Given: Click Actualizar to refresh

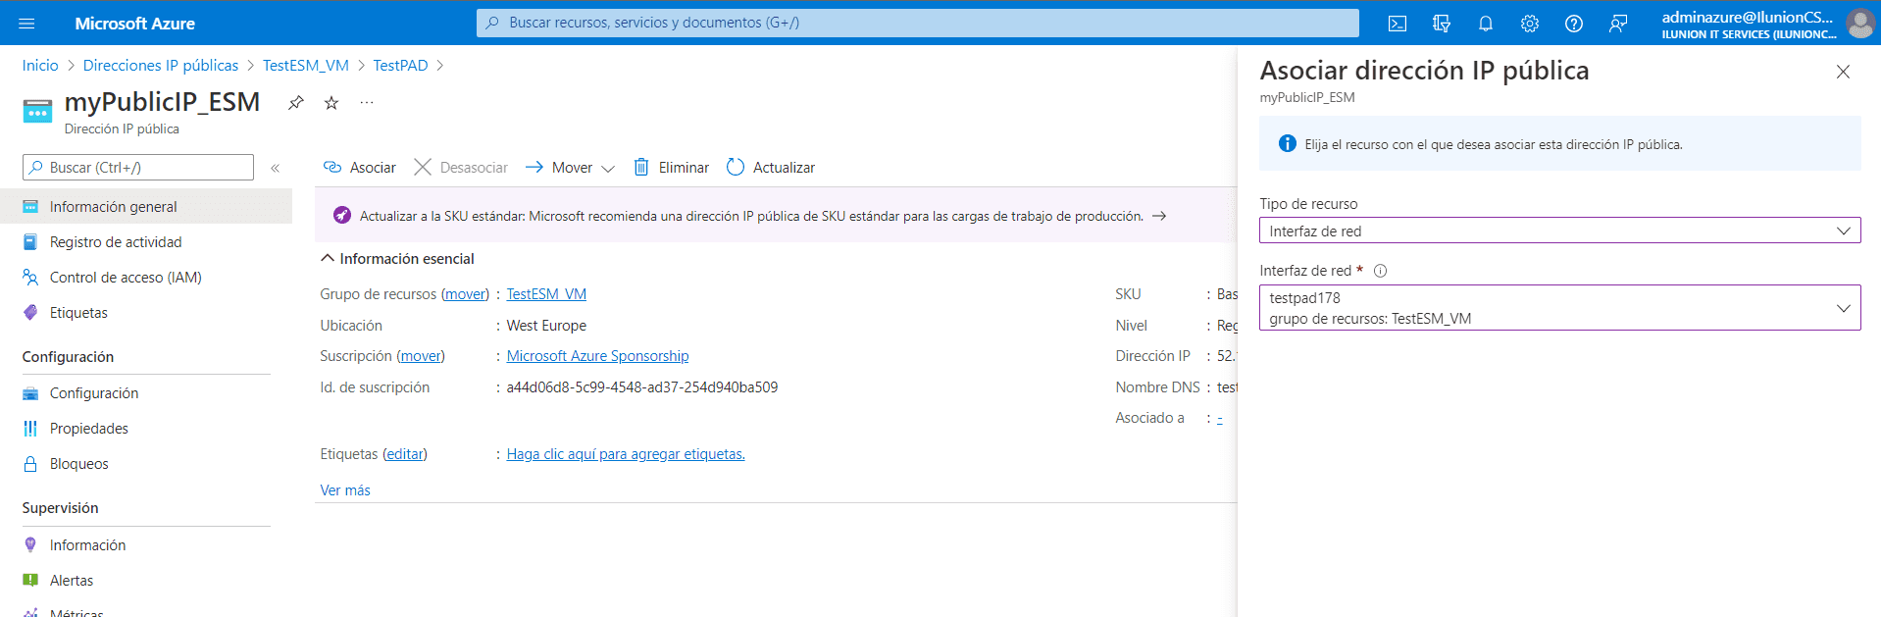Looking at the screenshot, I should [x=771, y=168].
